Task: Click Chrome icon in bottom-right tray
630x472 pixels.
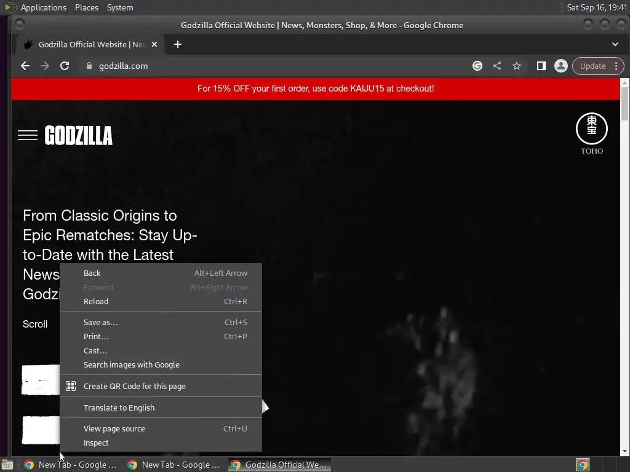Action: pos(583,465)
